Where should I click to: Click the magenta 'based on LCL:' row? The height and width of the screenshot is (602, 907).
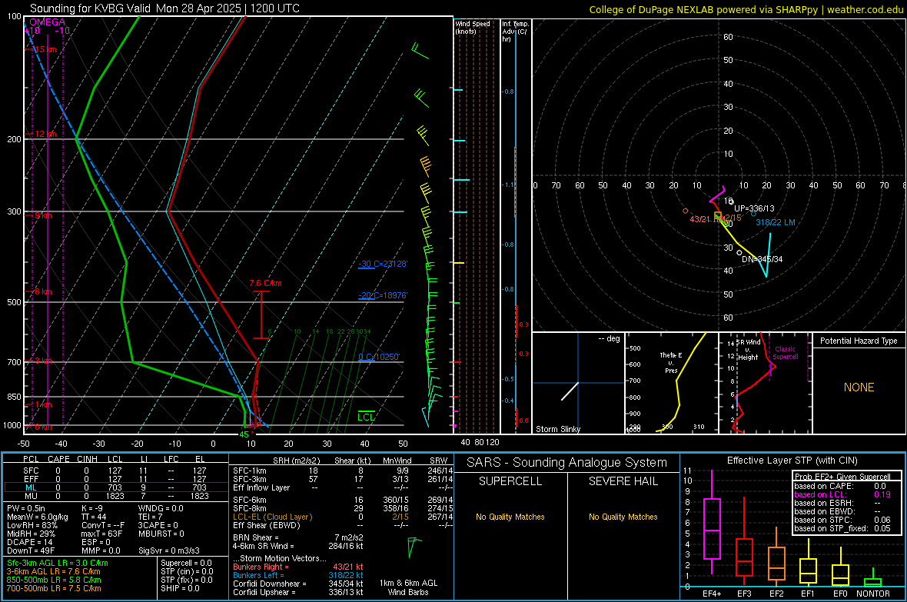click(842, 494)
